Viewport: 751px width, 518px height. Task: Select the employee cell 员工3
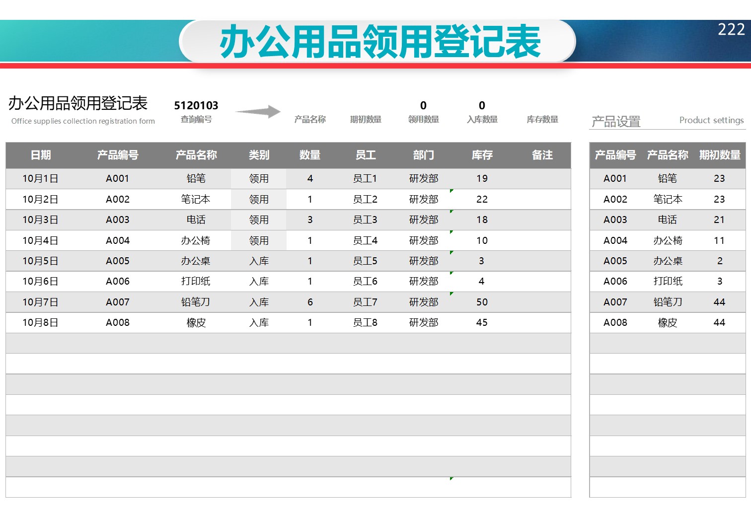coord(365,220)
